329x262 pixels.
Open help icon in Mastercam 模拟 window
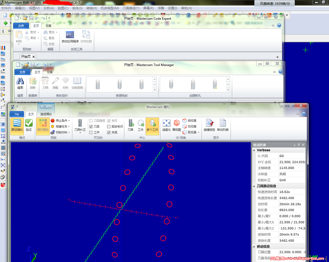click(x=304, y=114)
